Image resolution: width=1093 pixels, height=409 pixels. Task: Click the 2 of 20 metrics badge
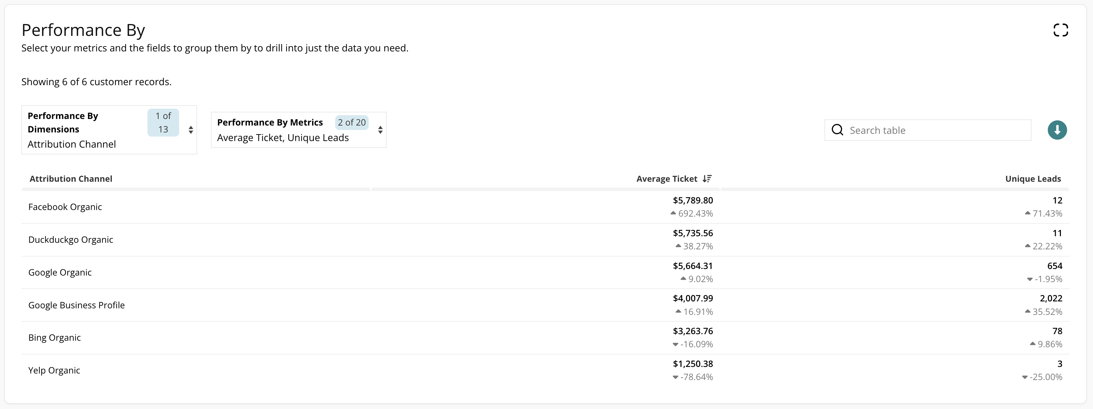351,122
